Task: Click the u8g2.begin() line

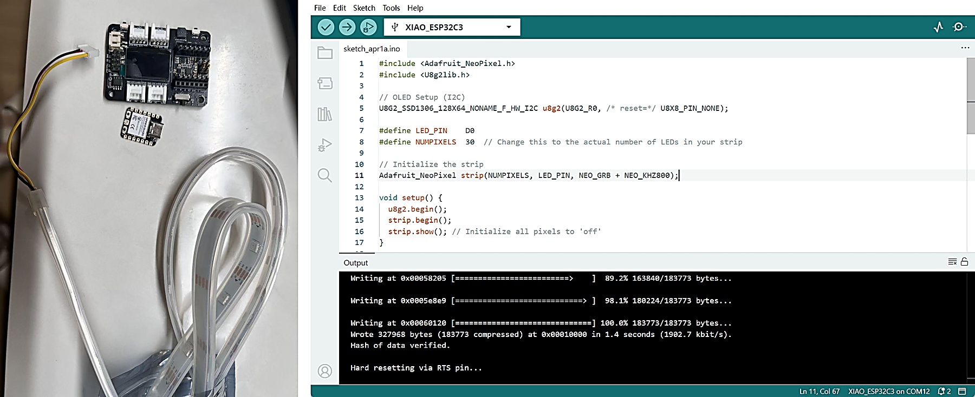Action: (418, 209)
